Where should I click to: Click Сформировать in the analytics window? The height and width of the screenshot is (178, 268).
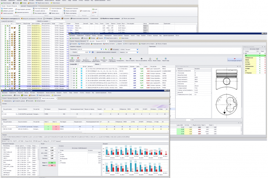coord(7,101)
